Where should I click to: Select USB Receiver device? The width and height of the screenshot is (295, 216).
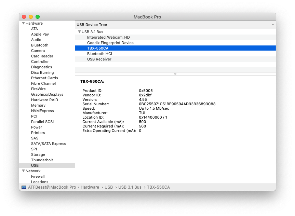click(175, 59)
